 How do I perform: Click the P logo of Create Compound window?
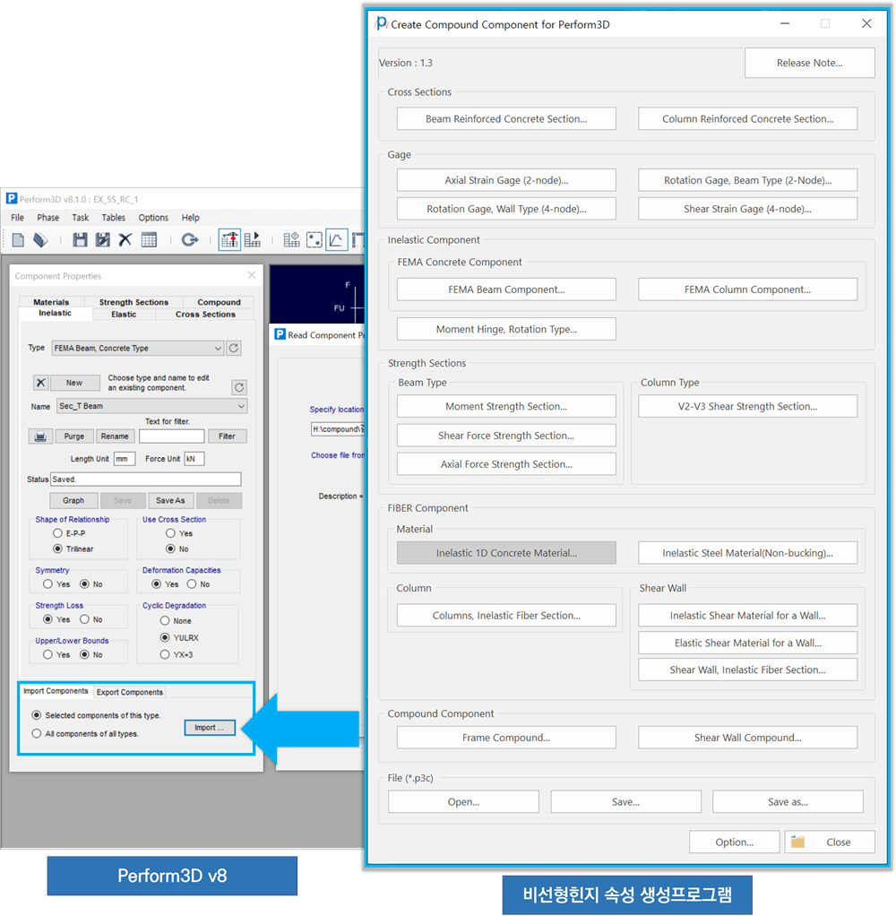(x=382, y=23)
